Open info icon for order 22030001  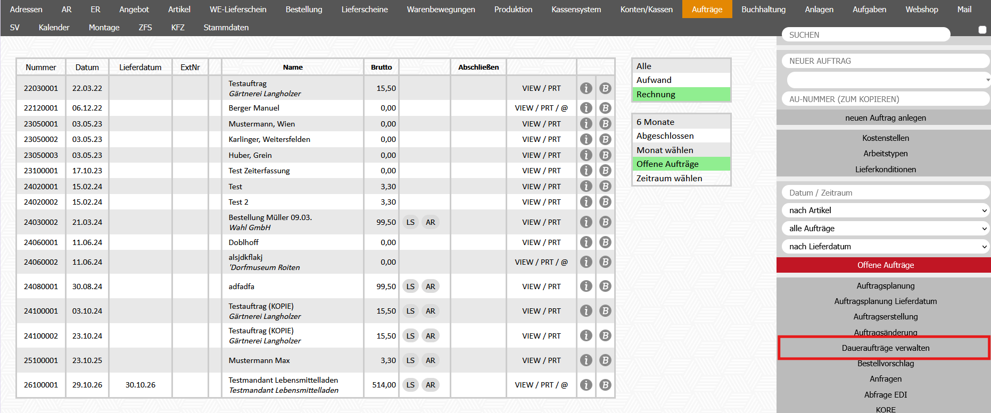coord(586,88)
